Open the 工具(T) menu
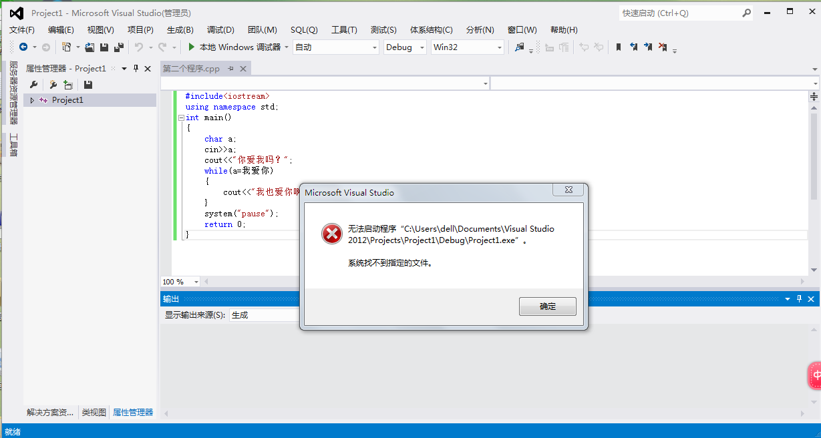This screenshot has height=438, width=821. [x=344, y=30]
